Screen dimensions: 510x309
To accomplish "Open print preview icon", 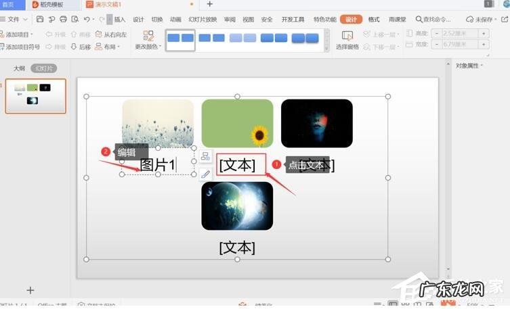I will [75, 19].
